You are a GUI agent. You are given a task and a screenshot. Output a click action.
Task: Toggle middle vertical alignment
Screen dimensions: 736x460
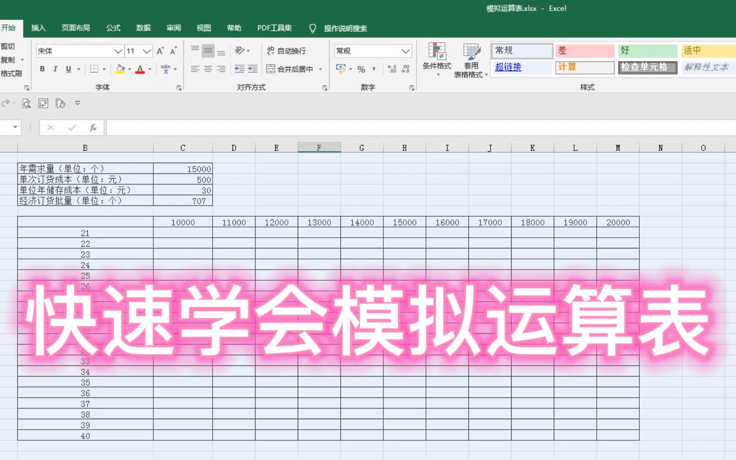click(x=208, y=51)
